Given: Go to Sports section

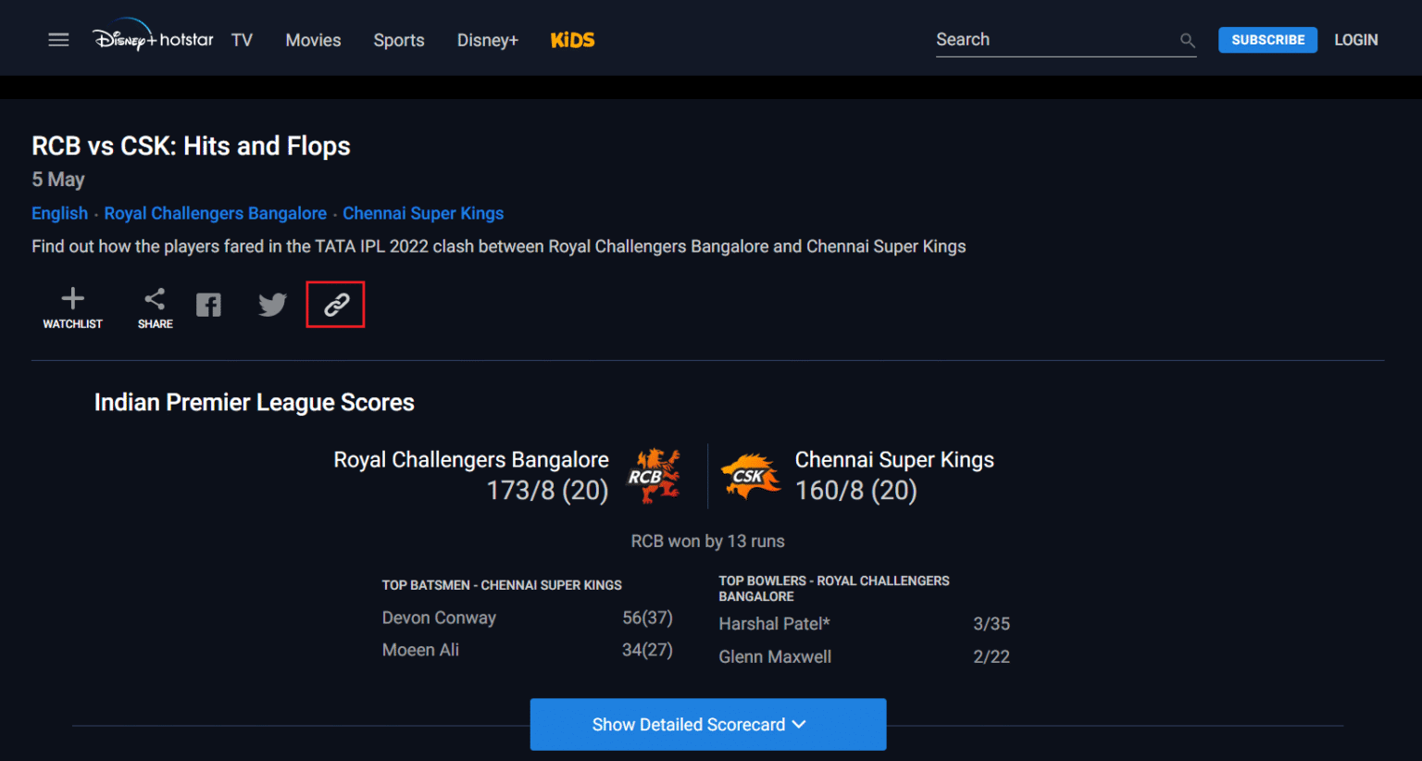Looking at the screenshot, I should pyautogui.click(x=399, y=40).
